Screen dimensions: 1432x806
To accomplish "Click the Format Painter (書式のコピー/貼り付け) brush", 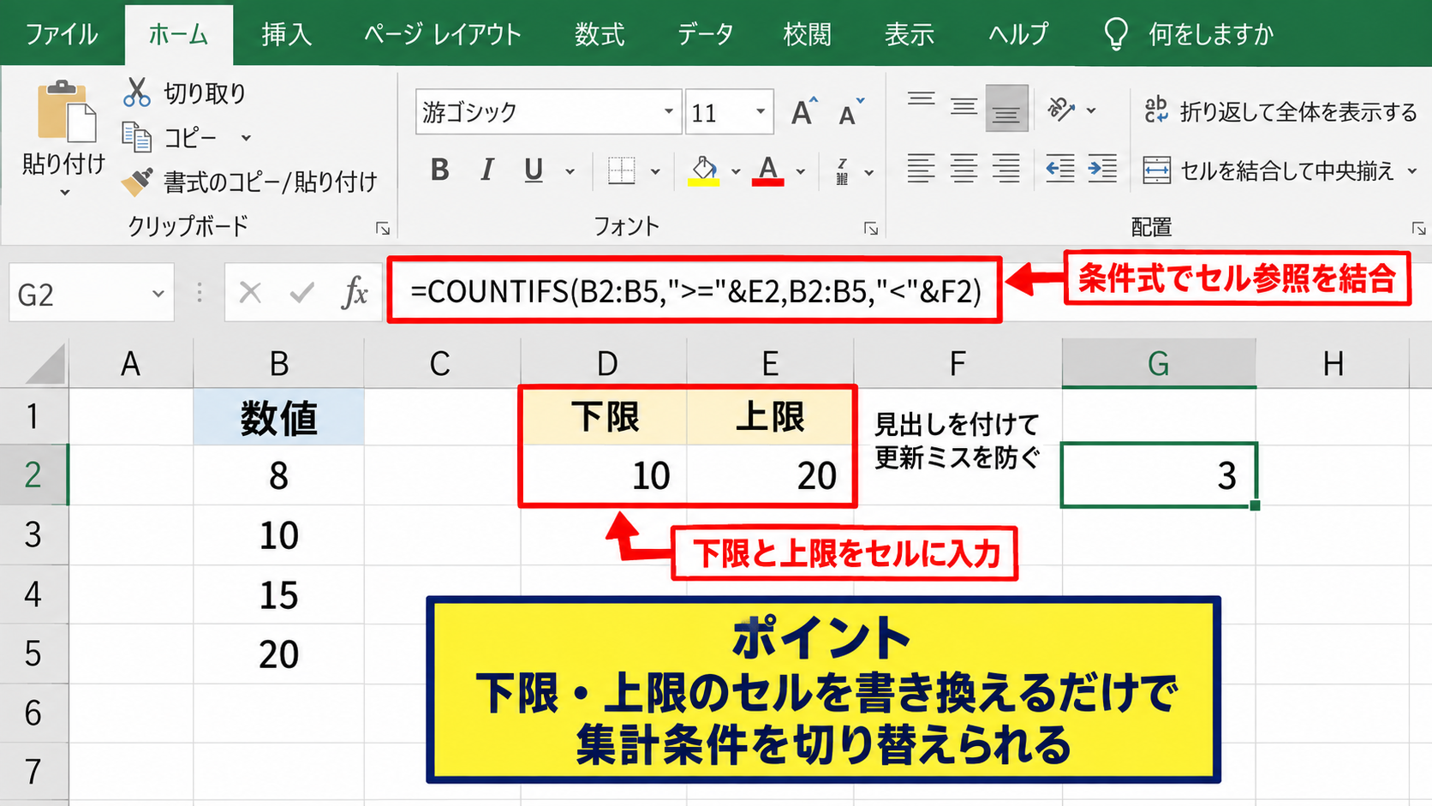I will click(x=137, y=181).
